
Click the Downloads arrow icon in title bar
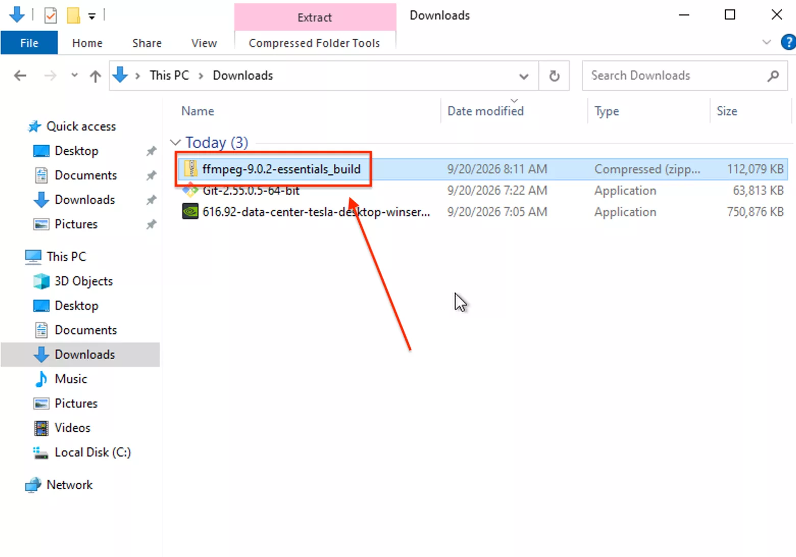coord(17,14)
